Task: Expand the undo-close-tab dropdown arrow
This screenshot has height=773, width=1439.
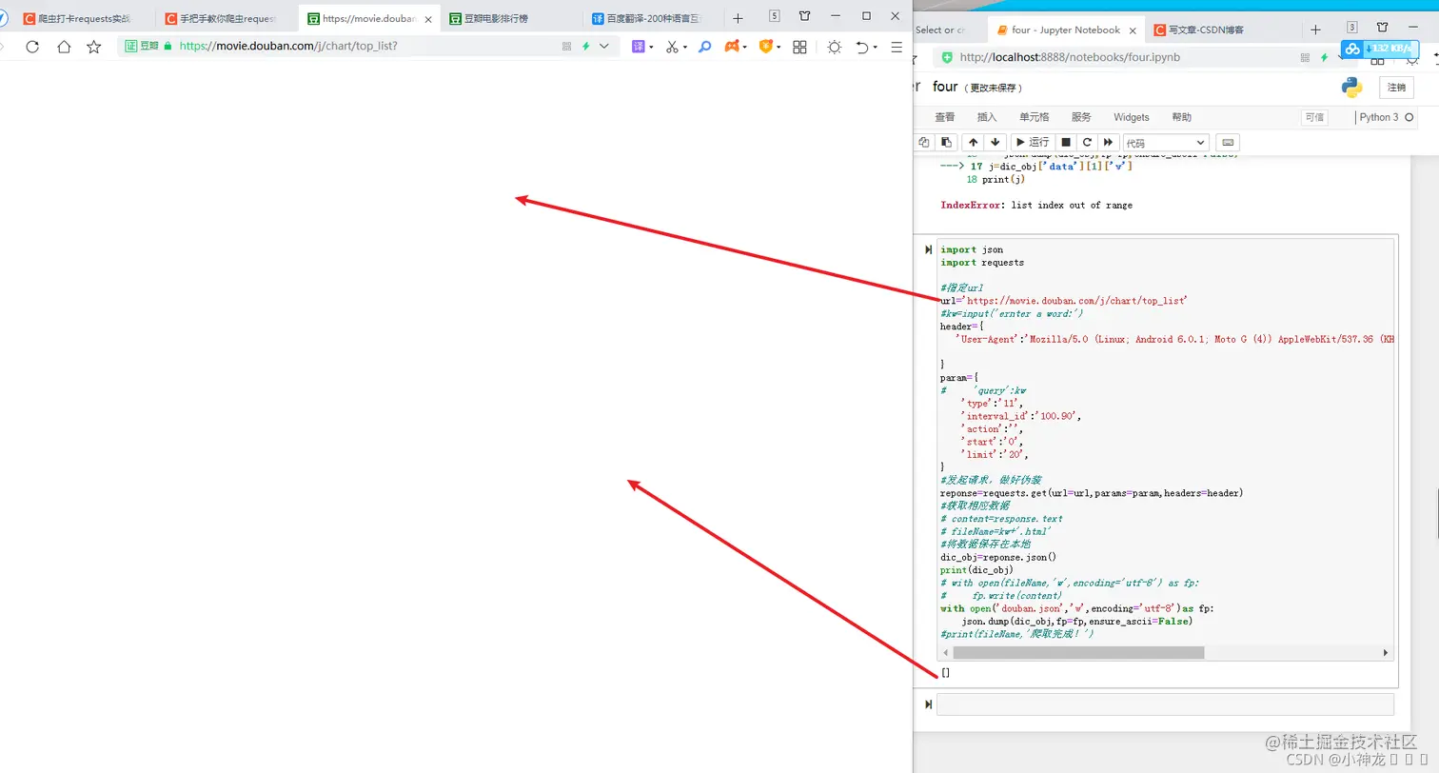Action: (x=874, y=47)
